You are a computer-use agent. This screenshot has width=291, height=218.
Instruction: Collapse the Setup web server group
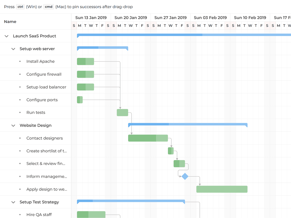13,49
